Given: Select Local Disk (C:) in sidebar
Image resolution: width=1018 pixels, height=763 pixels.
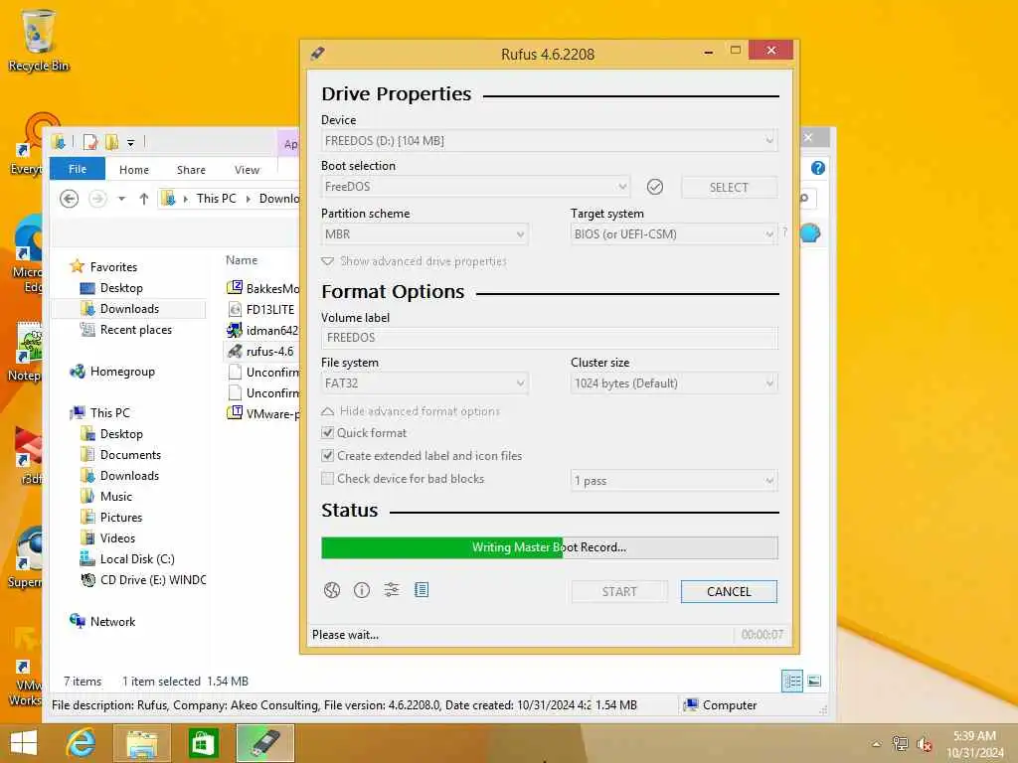Looking at the screenshot, I should pos(137,559).
